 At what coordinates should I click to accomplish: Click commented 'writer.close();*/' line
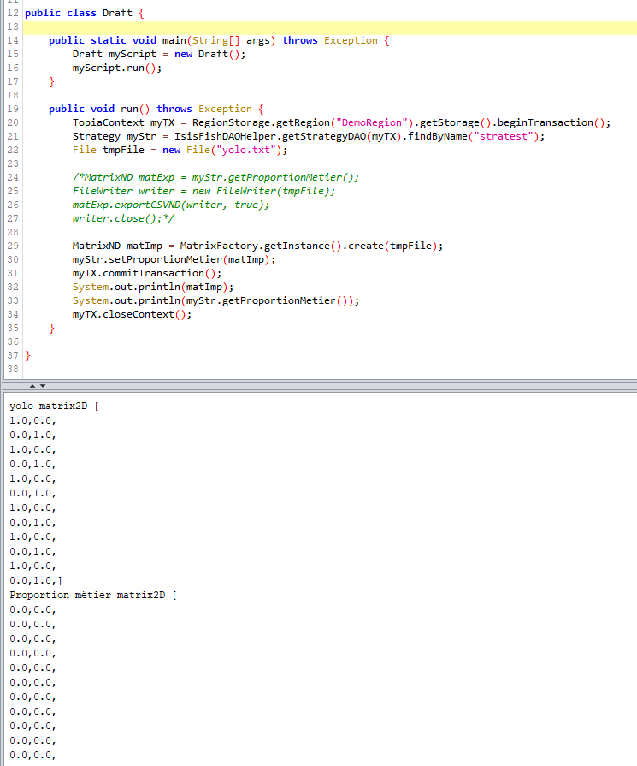tap(123, 218)
